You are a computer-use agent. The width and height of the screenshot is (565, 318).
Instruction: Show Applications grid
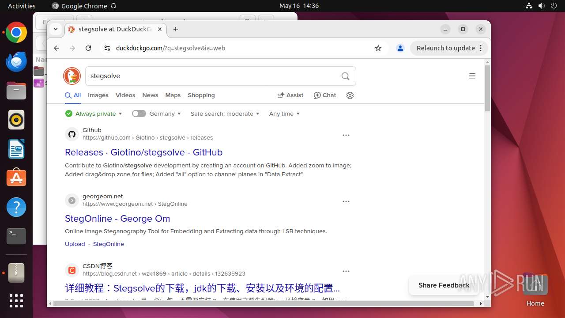[16, 301]
